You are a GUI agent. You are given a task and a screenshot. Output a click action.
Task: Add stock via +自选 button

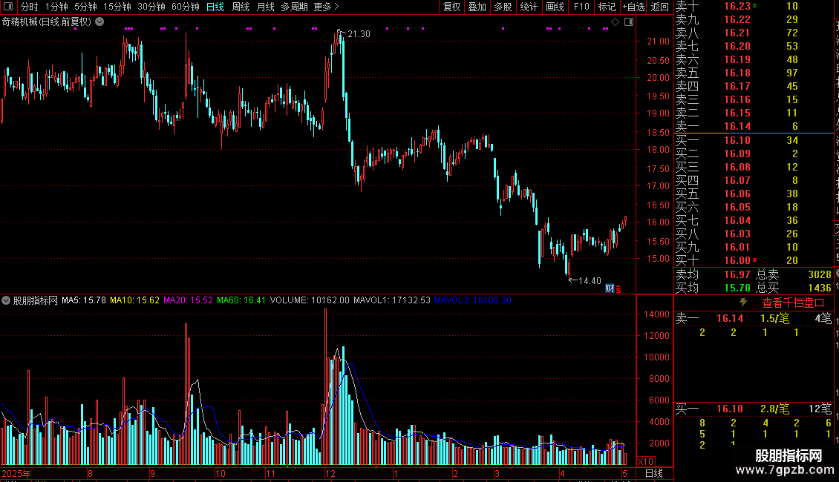pos(634,7)
